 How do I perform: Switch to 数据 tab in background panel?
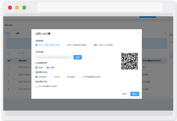[8, 33]
